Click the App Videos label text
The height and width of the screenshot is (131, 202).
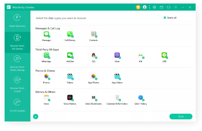[117, 83]
